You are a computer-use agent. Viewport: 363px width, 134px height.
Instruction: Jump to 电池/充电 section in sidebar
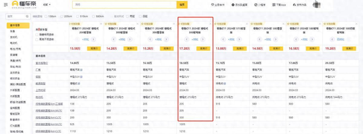[15, 49]
